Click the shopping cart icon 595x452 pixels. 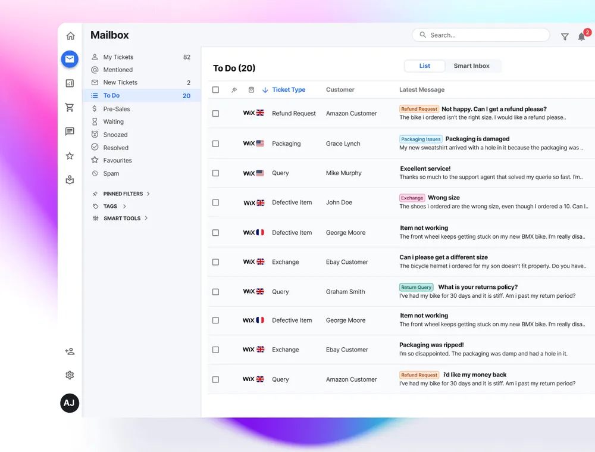(x=70, y=107)
